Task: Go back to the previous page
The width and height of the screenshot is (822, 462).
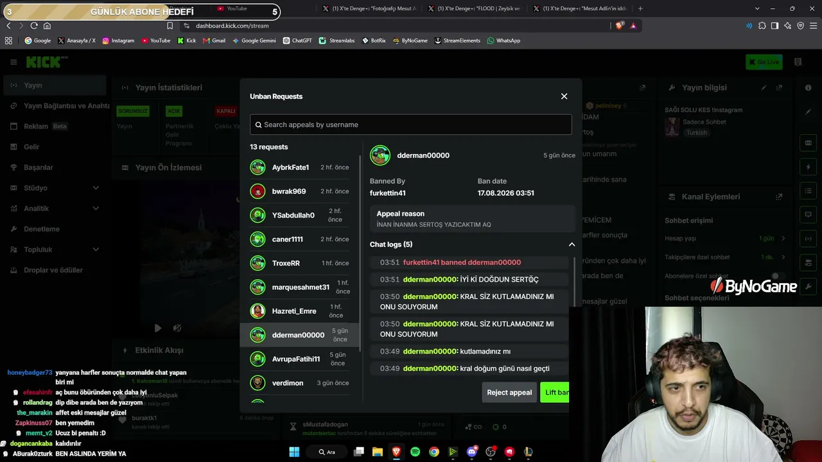Action: coord(8,26)
